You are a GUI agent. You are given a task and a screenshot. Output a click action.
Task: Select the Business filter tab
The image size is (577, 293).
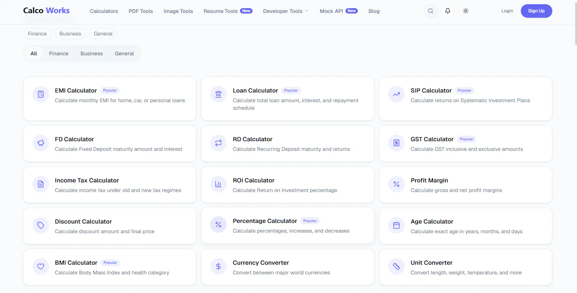[92, 53]
